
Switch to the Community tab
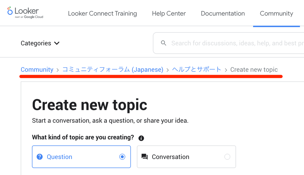click(x=276, y=13)
